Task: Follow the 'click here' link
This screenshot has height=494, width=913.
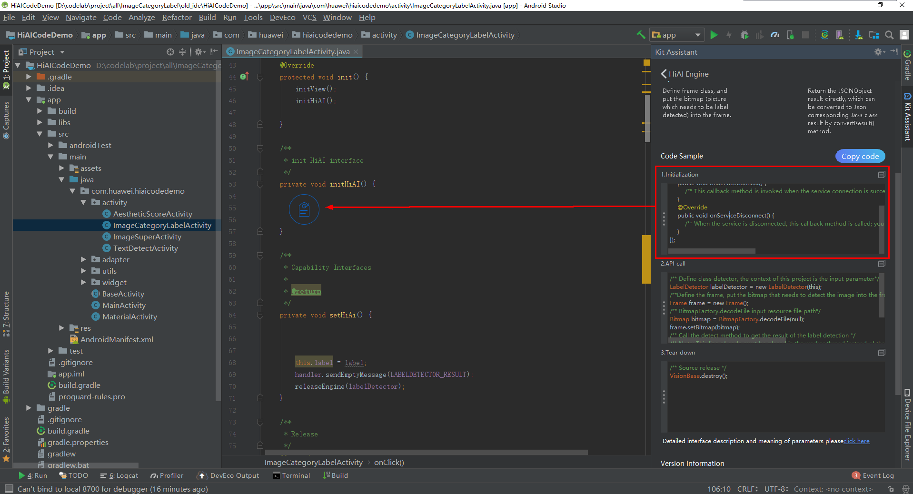Action: coord(856,441)
